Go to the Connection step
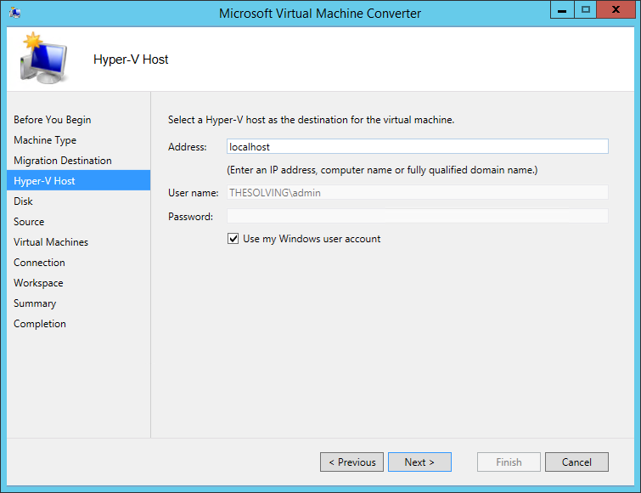The width and height of the screenshot is (641, 493). (x=39, y=263)
